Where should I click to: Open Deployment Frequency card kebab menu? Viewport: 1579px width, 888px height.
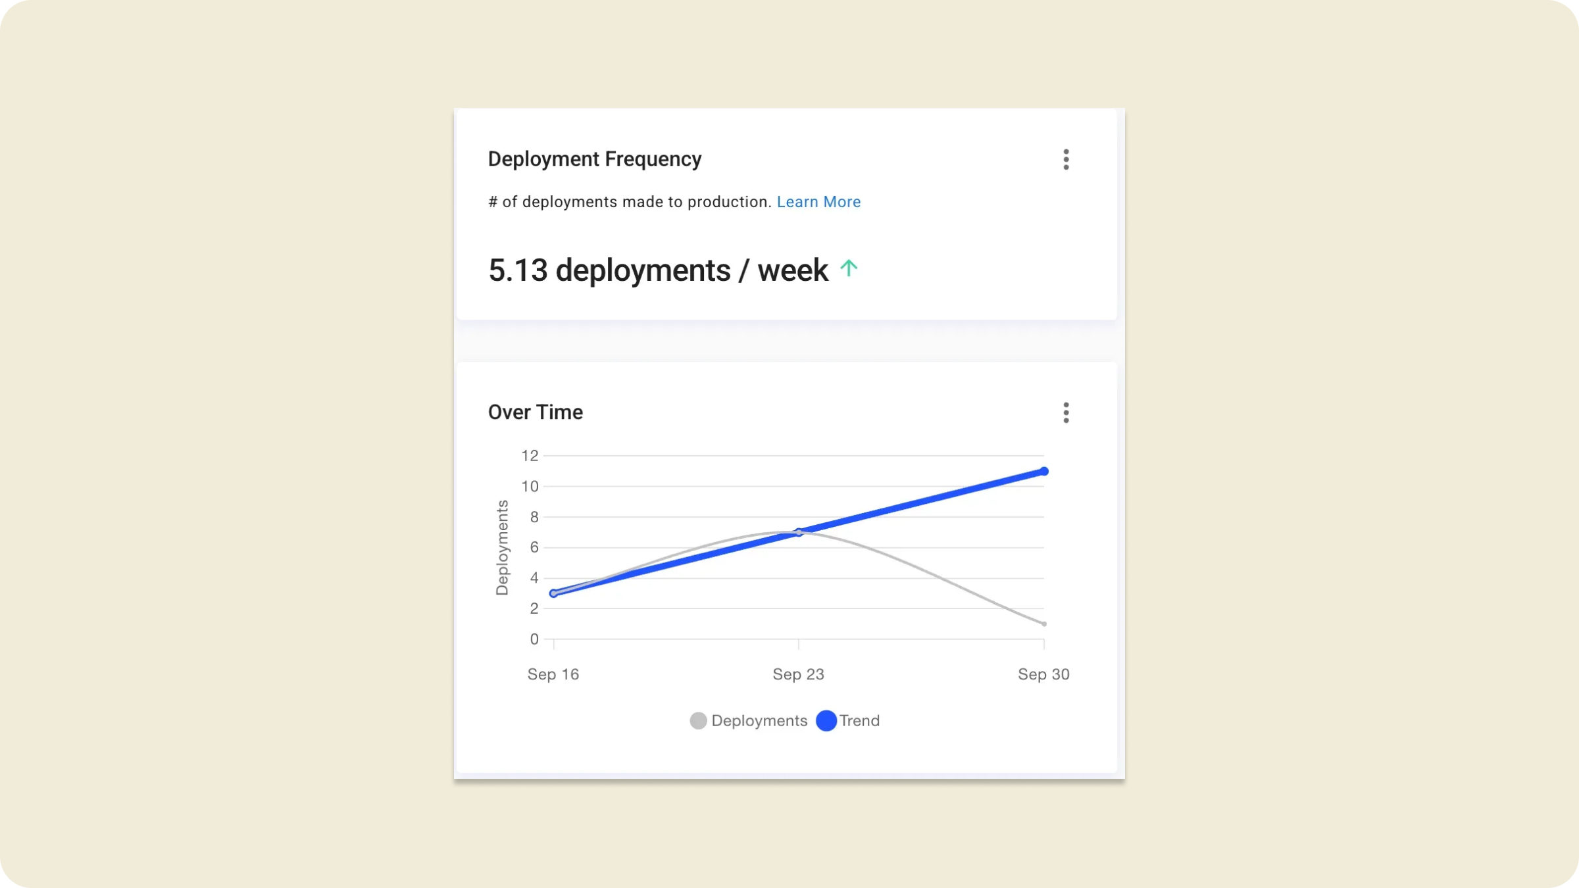[1066, 159]
